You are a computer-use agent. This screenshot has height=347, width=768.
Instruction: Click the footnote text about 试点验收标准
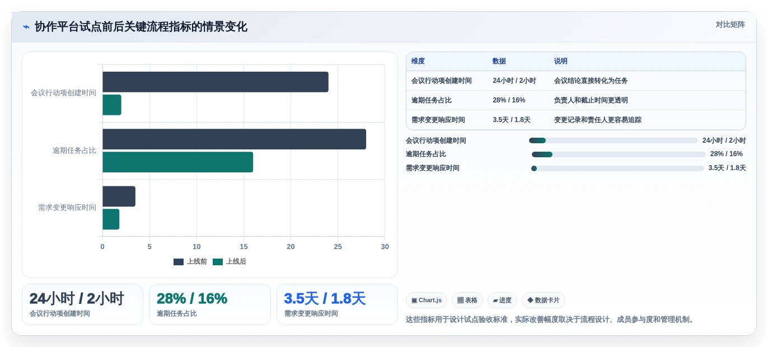[x=551, y=320]
